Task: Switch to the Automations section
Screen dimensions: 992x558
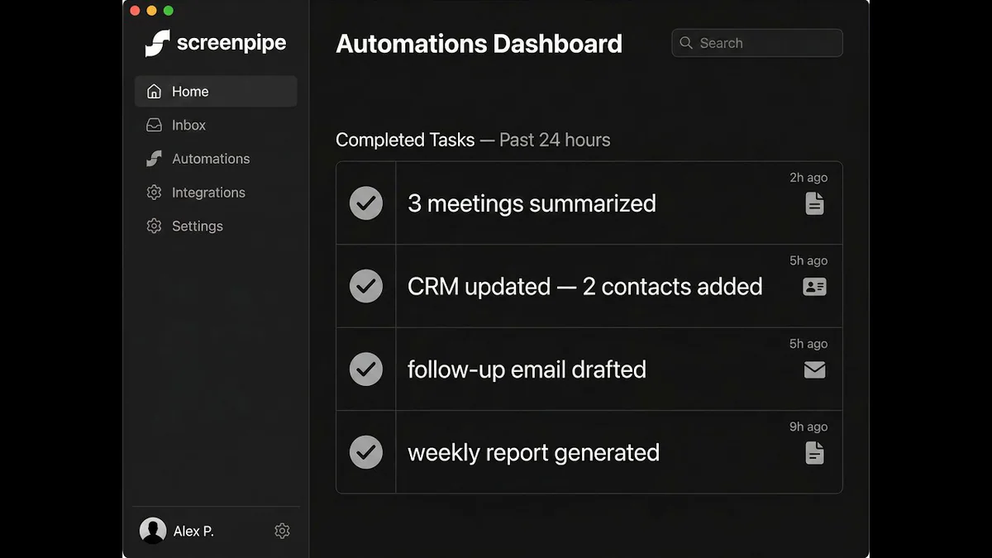Action: [210, 159]
